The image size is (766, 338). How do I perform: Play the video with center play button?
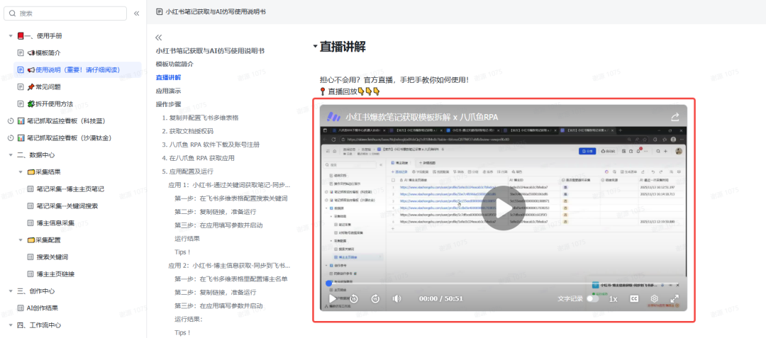[503, 208]
